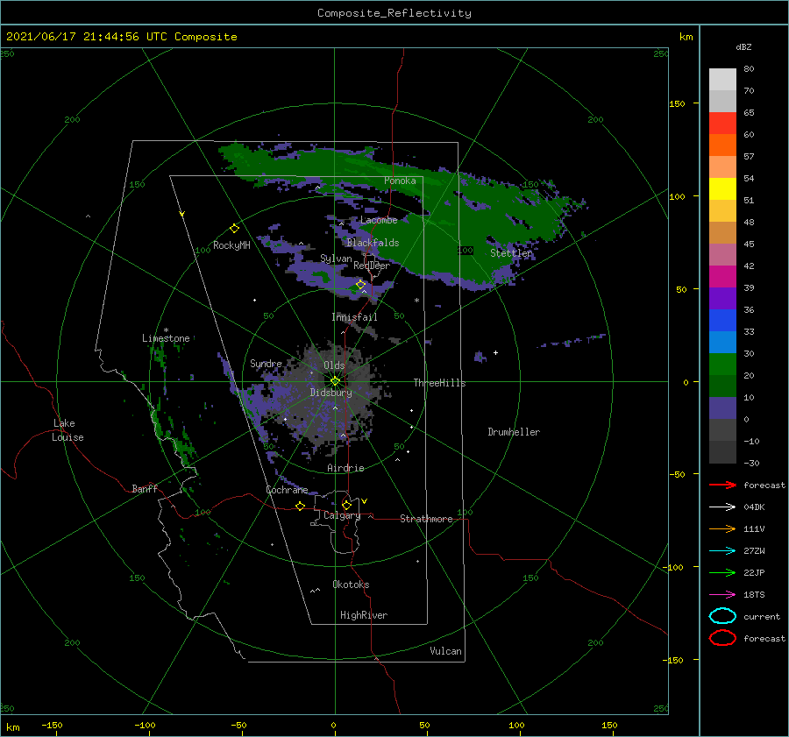Click the orange 111V arrow icon
This screenshot has height=737, width=789.
[x=722, y=528]
